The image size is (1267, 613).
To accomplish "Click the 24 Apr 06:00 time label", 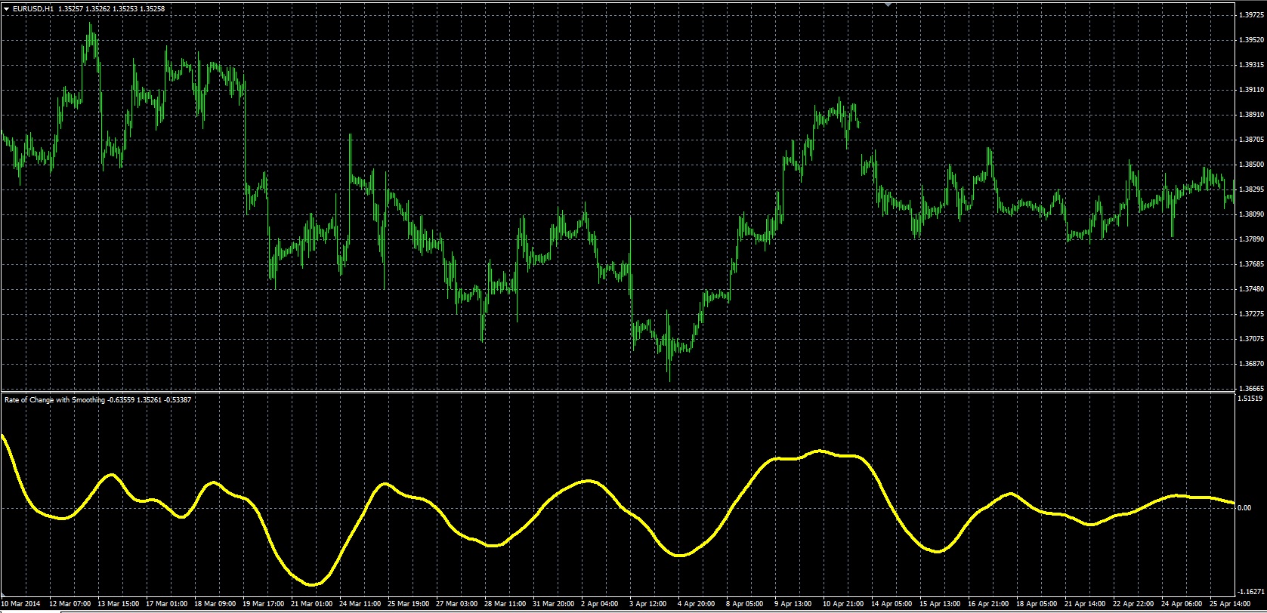I will (x=1182, y=604).
